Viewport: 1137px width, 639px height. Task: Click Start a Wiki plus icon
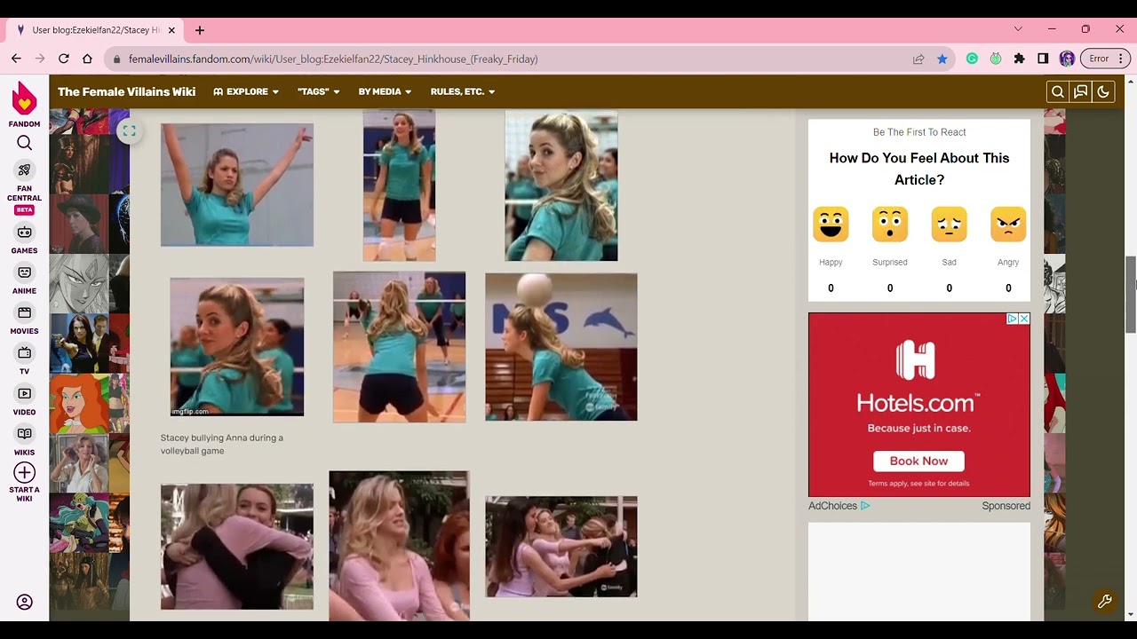coord(24,472)
